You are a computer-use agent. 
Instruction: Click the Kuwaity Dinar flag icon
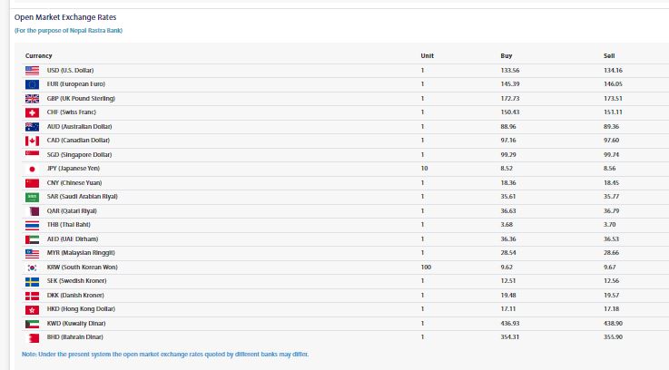coord(32,323)
